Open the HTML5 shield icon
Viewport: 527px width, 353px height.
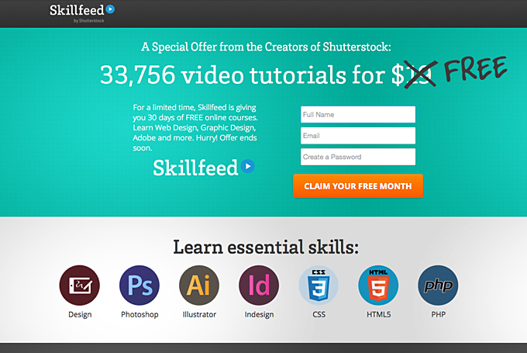point(378,286)
